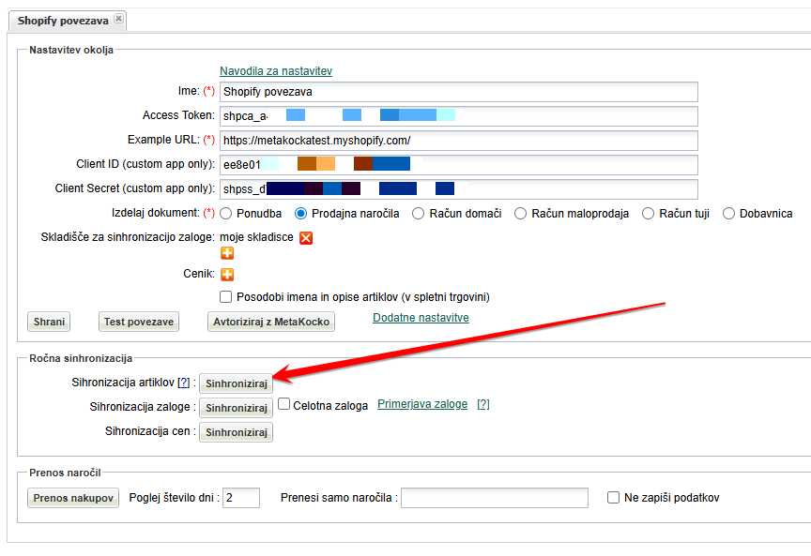The height and width of the screenshot is (556, 811).
Task: Click Avtoriziraj z MetaKocko button
Action: click(271, 322)
